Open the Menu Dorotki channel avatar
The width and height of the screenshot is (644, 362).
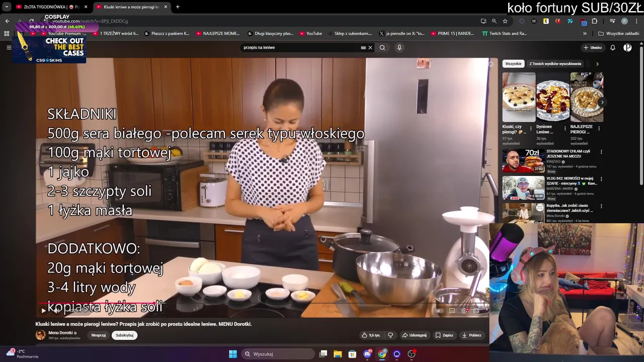pyautogui.click(x=40, y=335)
